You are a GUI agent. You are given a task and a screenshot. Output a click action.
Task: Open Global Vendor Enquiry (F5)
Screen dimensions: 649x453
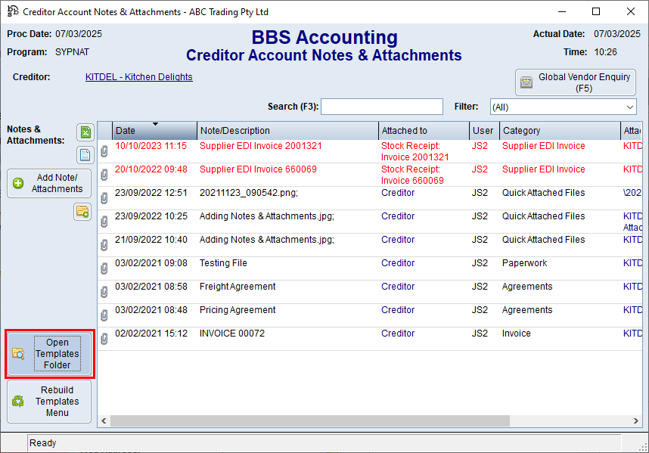click(576, 82)
